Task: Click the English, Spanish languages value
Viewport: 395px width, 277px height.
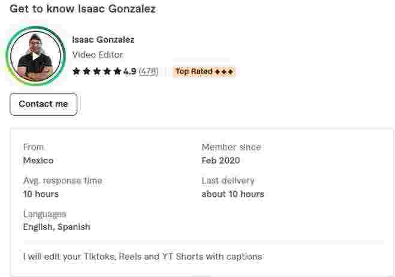Action: [56, 227]
